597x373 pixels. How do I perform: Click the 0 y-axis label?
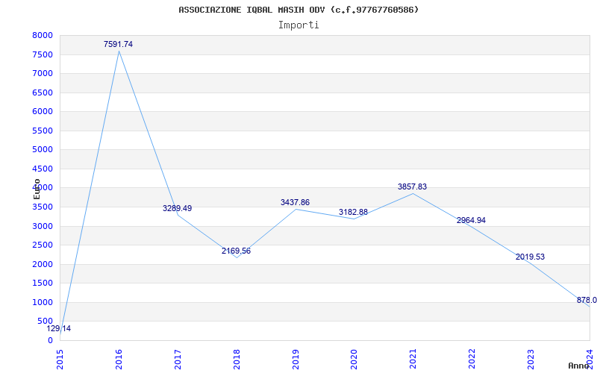click(50, 340)
